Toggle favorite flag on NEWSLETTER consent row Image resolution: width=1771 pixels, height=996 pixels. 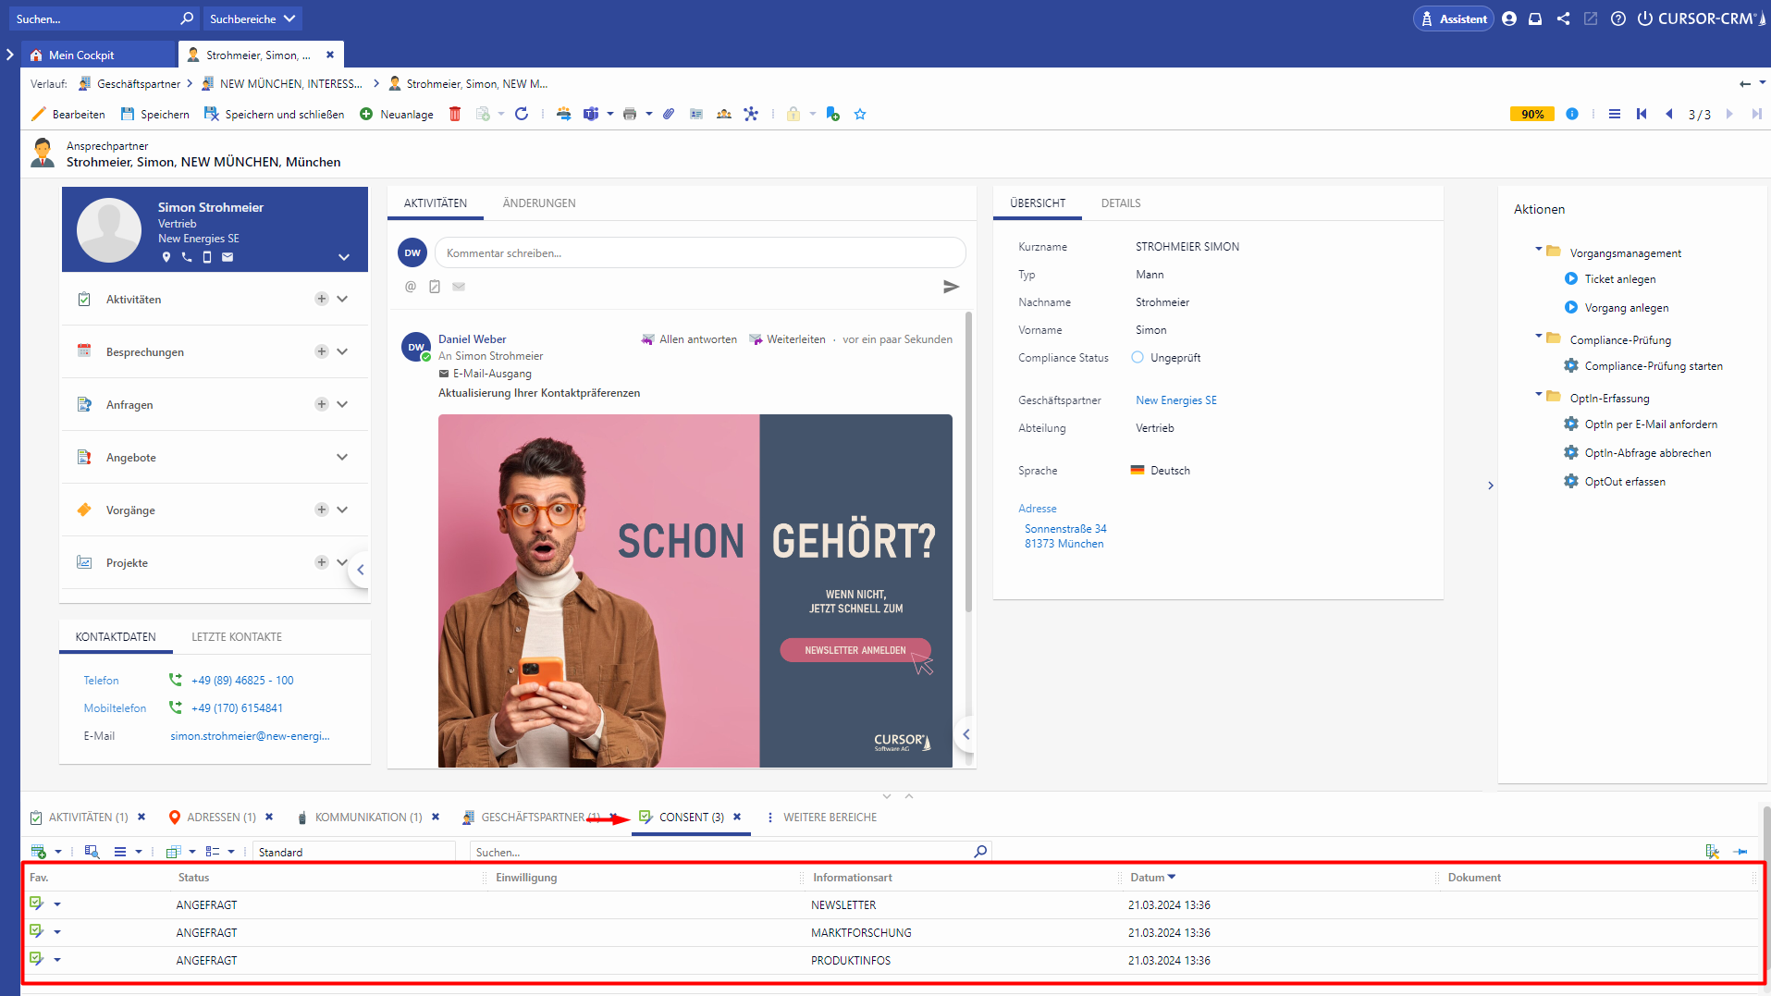pyautogui.click(x=36, y=904)
